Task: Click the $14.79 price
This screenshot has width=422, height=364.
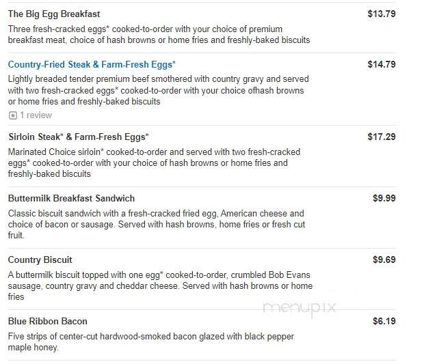Action: point(382,64)
